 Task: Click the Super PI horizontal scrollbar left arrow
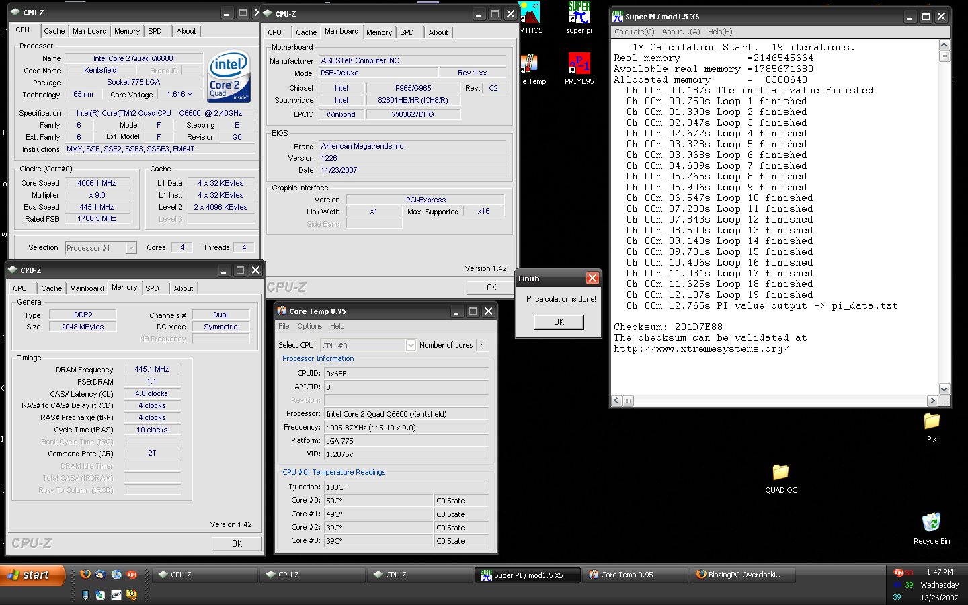tap(617, 401)
